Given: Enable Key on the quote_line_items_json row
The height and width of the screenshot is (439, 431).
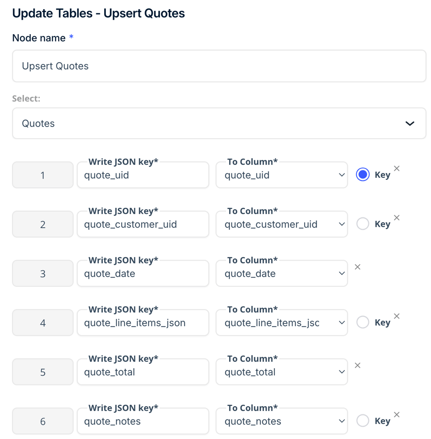Looking at the screenshot, I should (362, 322).
